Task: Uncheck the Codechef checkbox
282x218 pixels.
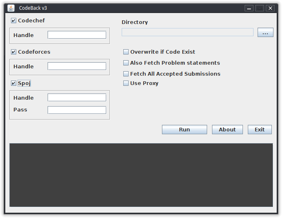Action: tap(14, 21)
